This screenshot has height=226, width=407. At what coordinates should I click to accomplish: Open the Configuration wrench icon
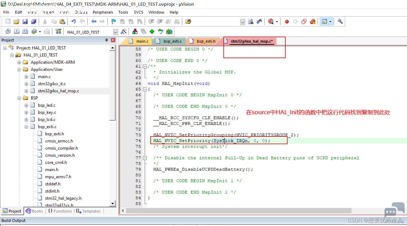(340, 21)
